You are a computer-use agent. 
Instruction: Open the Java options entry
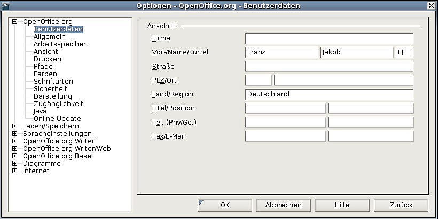click(40, 111)
